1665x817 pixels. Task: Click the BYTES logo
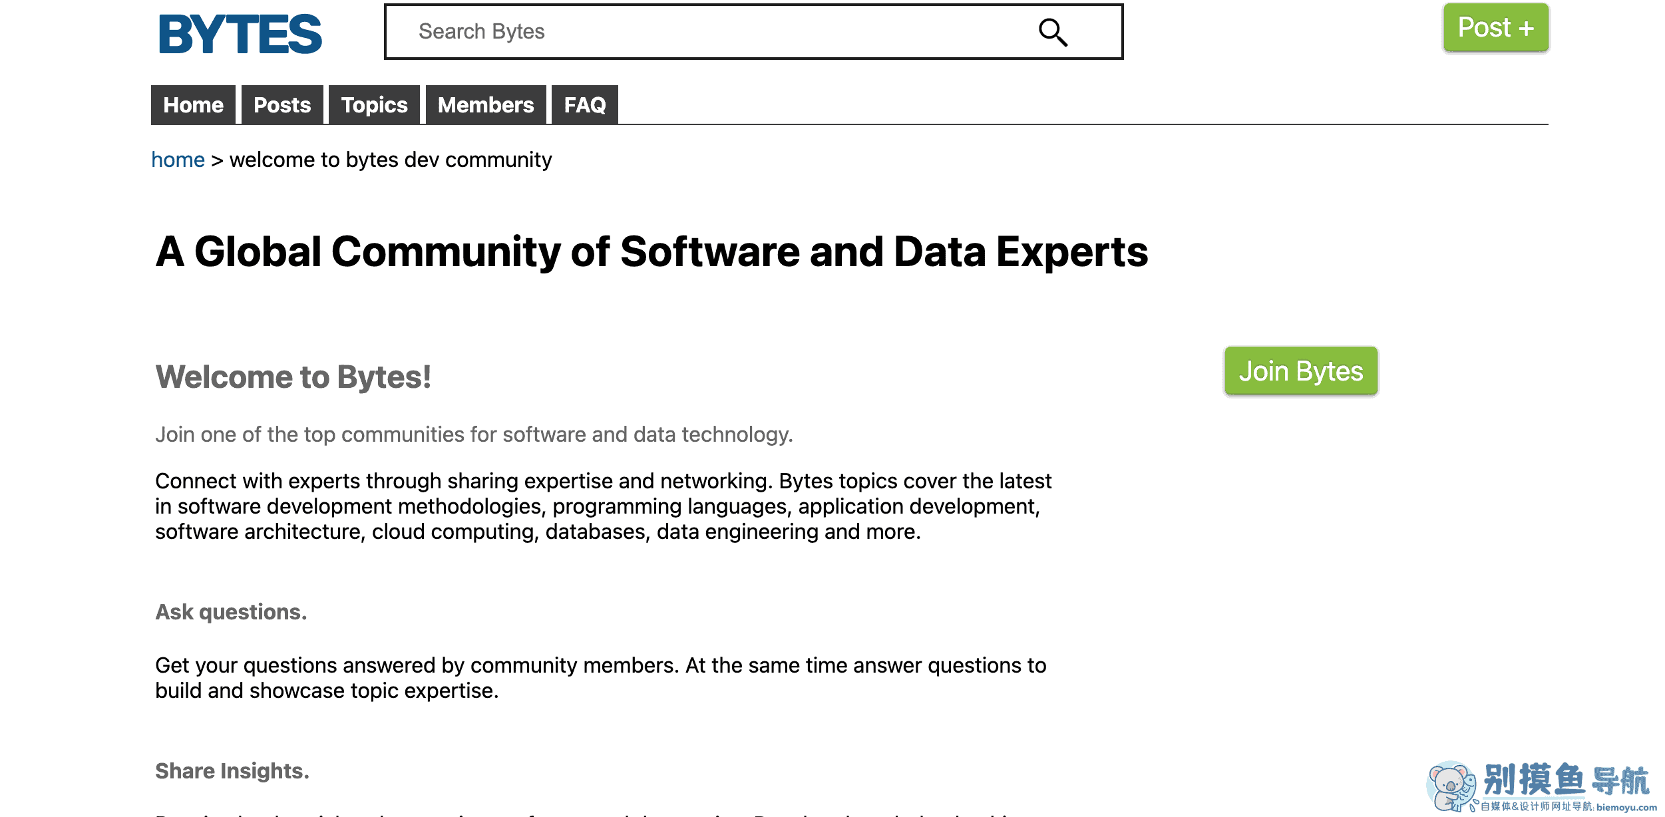click(x=240, y=34)
